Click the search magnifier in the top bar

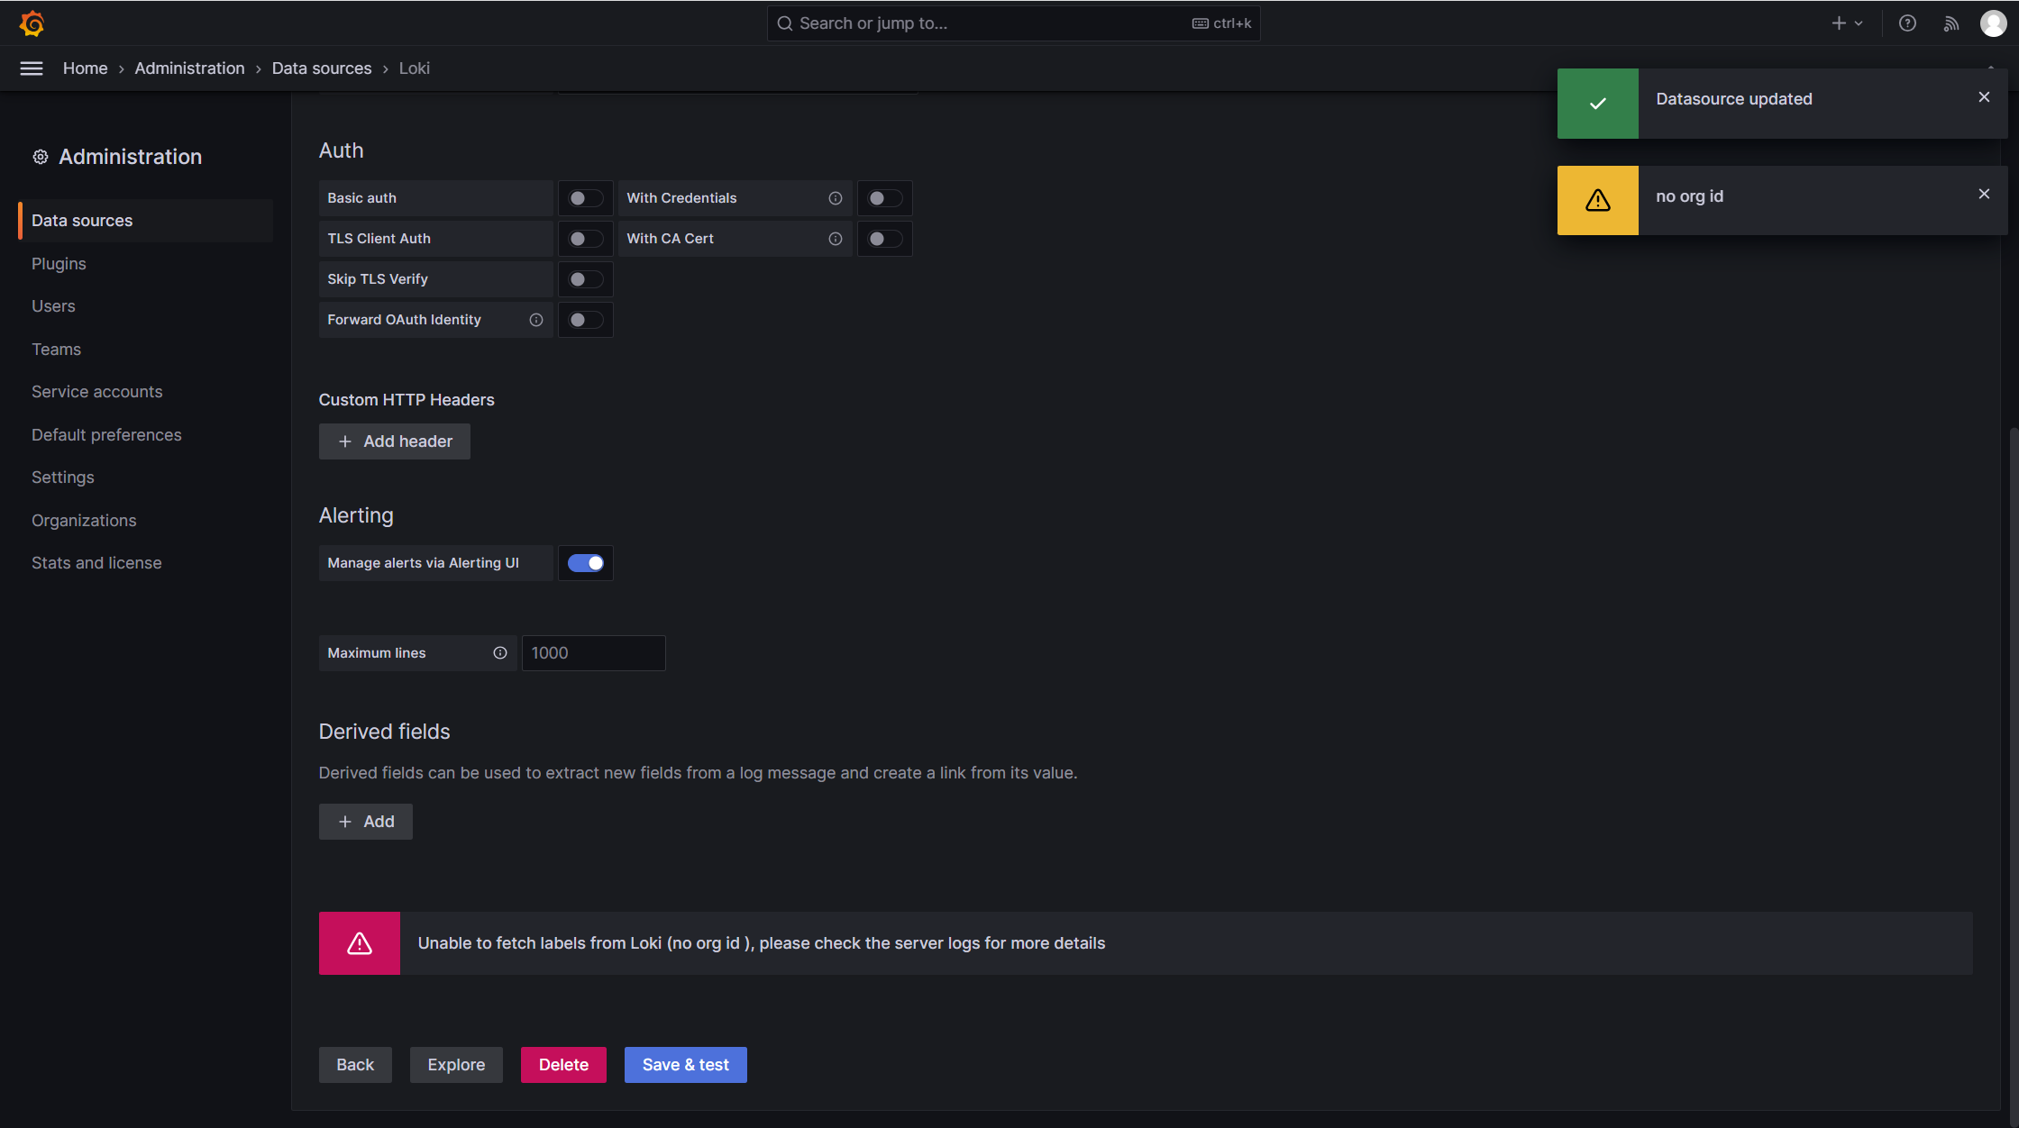coord(783,23)
